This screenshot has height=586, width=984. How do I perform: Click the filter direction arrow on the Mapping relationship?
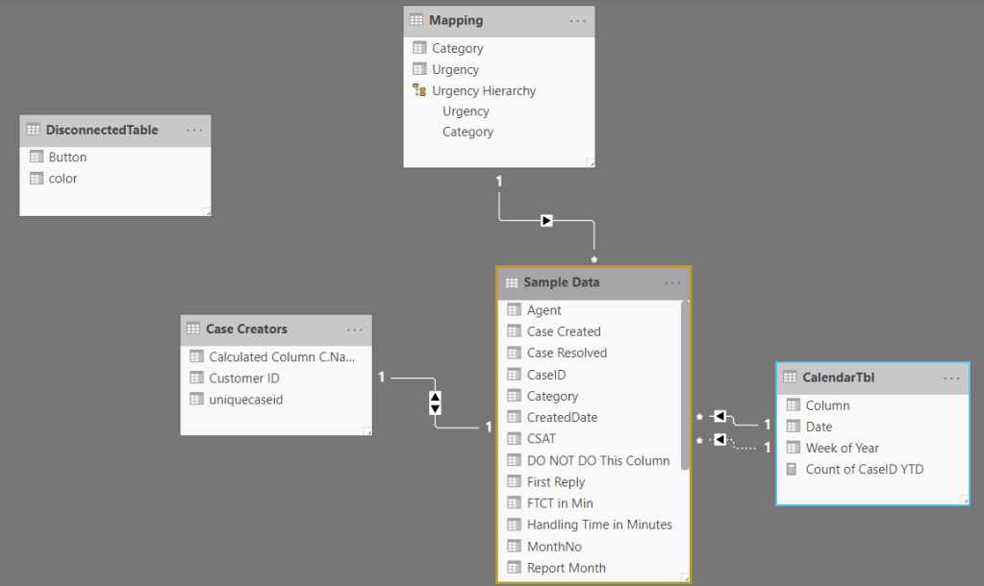pos(546,220)
